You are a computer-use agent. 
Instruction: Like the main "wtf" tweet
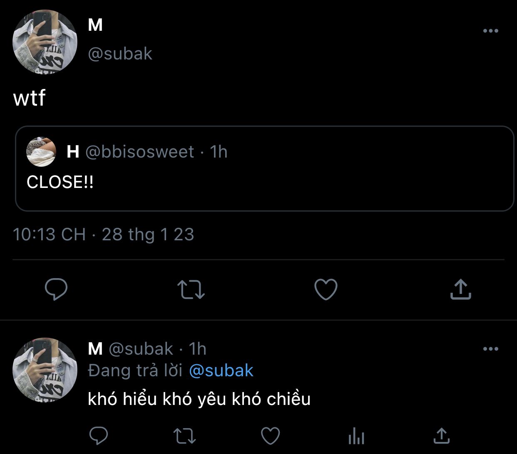(x=326, y=289)
